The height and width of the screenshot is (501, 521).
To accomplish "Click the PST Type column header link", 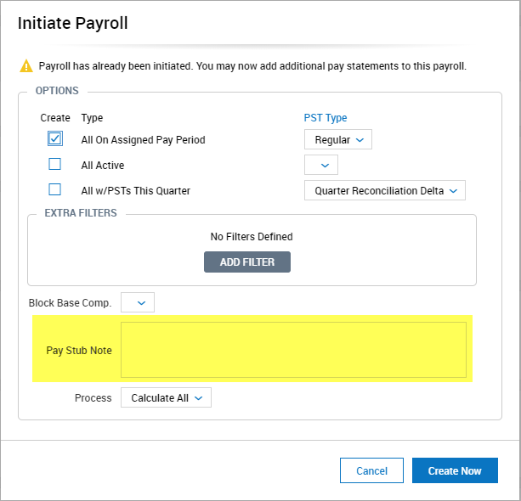I will tap(326, 118).
